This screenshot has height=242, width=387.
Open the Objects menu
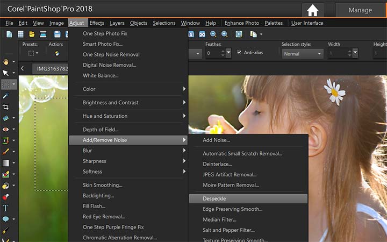point(139,23)
